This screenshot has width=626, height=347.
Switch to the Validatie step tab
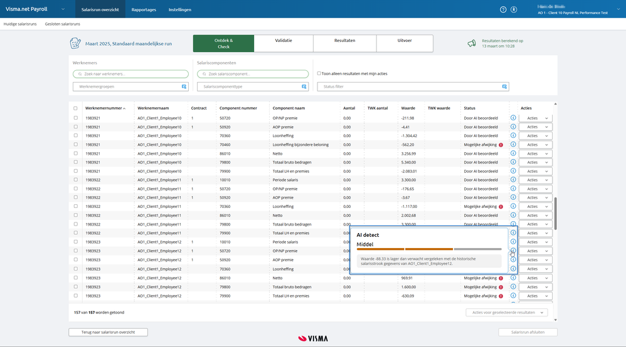(284, 43)
